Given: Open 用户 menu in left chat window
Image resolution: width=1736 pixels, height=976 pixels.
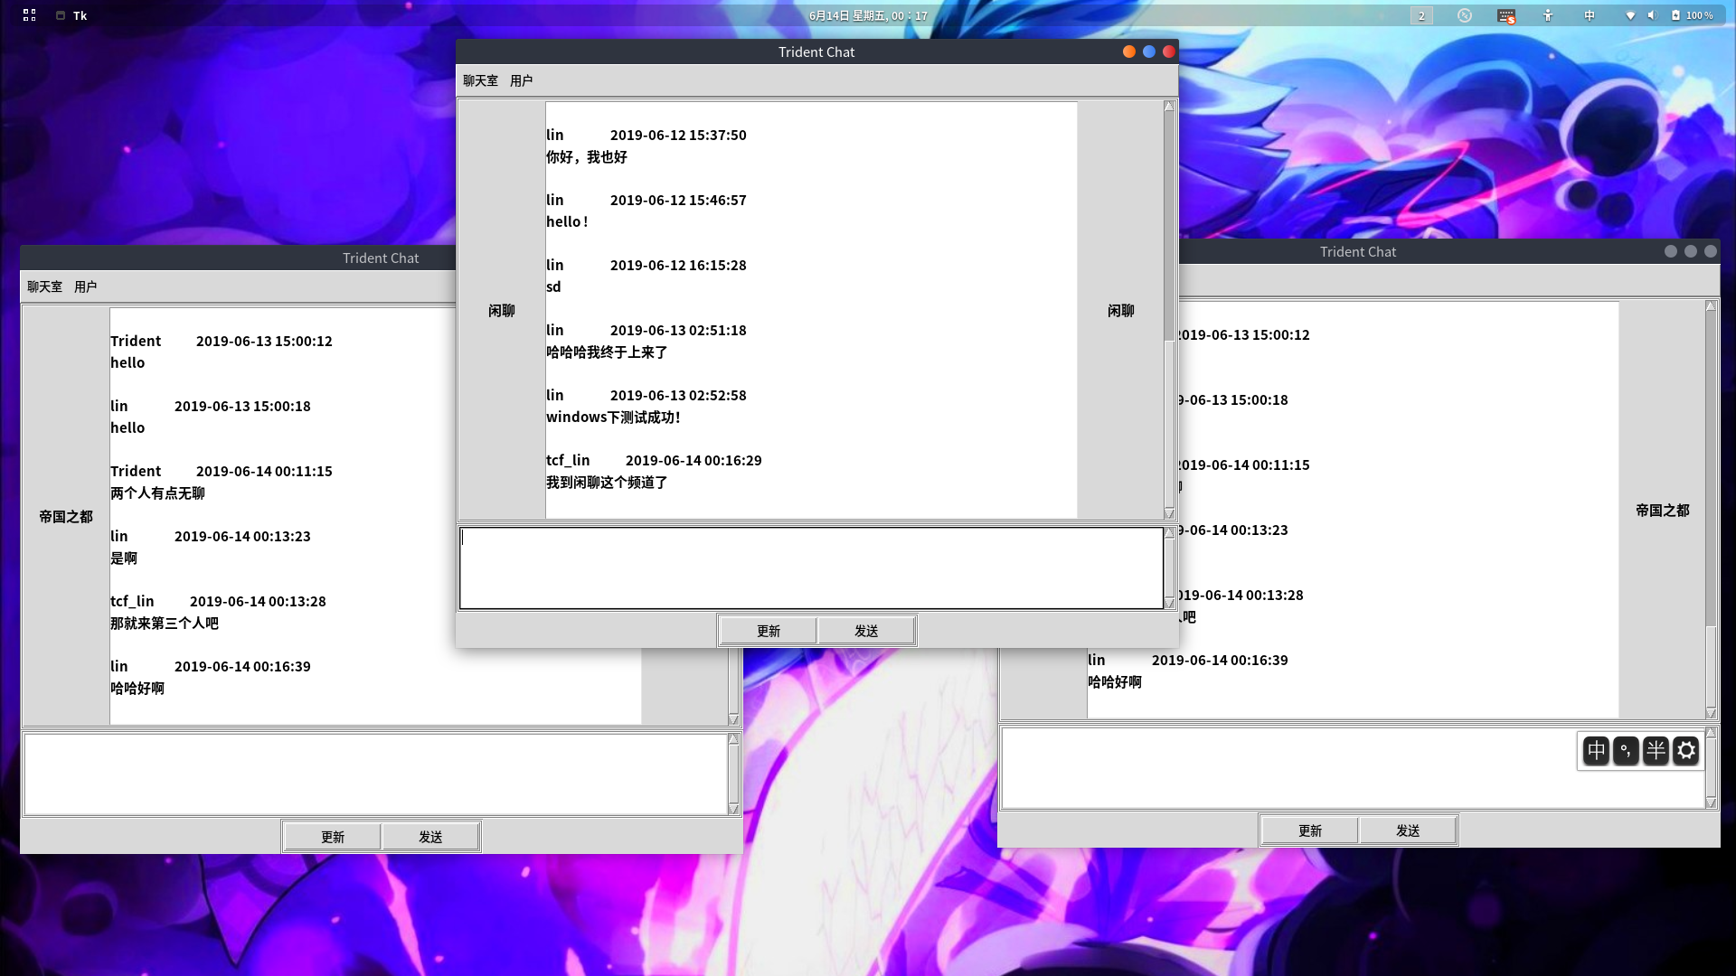Looking at the screenshot, I should tap(85, 286).
